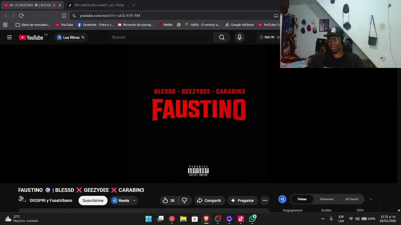Click the VPH column label
The image size is (401, 225).
360,210
